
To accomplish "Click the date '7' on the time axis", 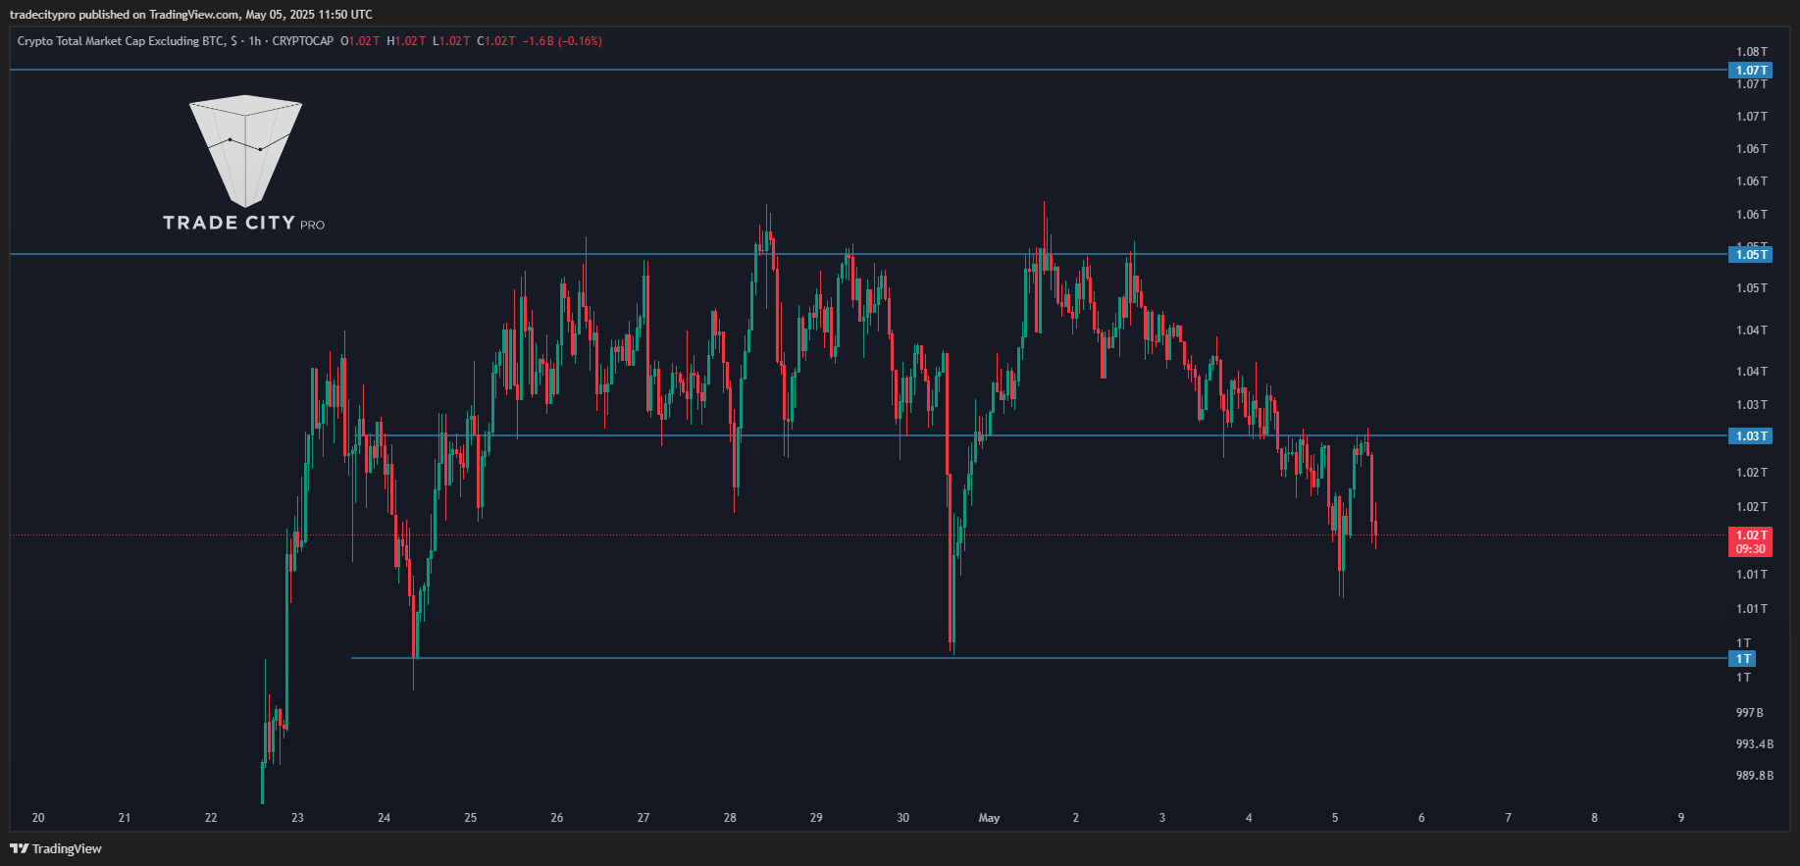I will click(1508, 818).
